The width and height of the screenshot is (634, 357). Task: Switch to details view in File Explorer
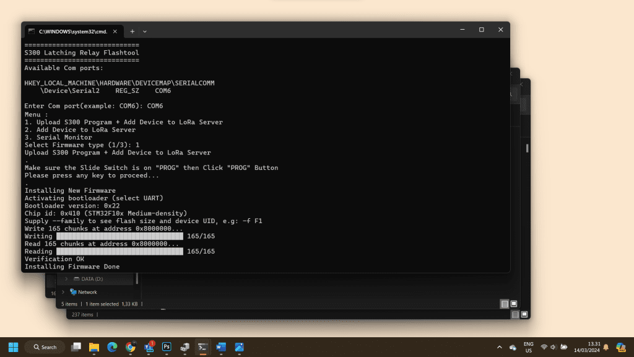click(505, 304)
